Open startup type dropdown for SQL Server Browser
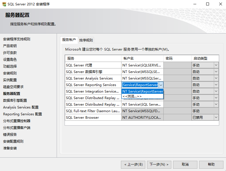This screenshot has width=226, height=171. point(216,117)
